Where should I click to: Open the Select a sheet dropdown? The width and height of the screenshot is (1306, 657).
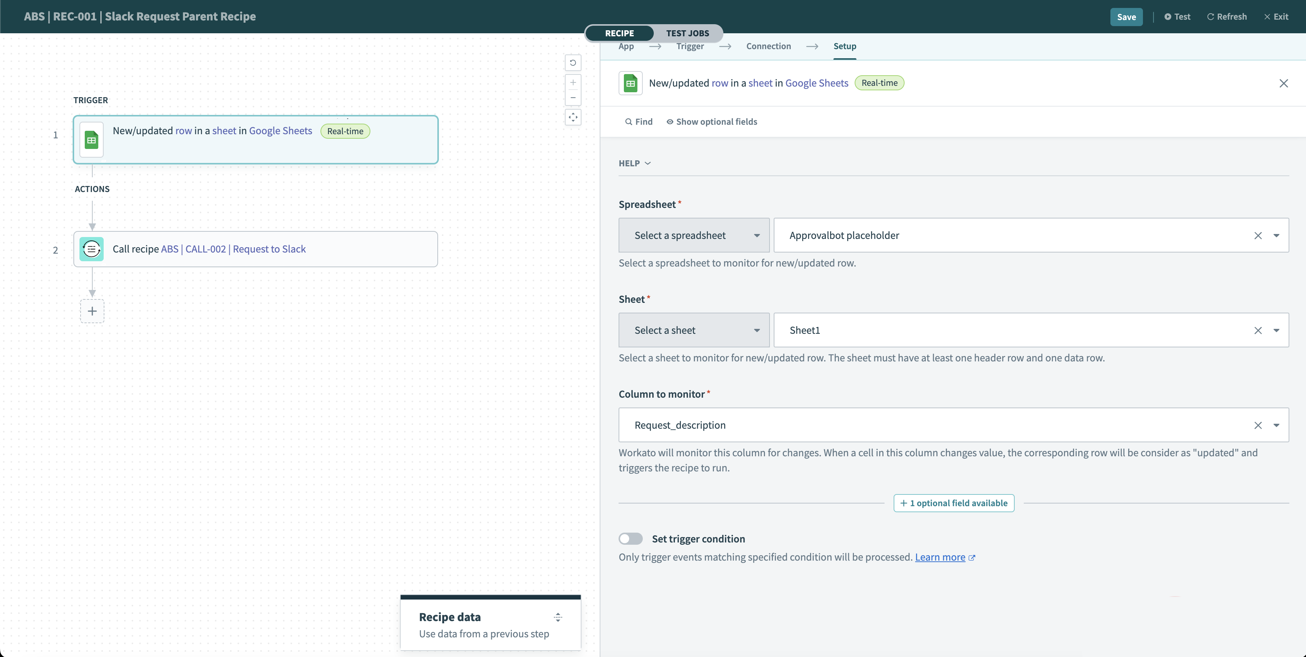(693, 330)
